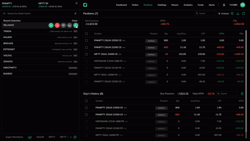Open the Alerts tab
Screen dimensions: 250x141
(x=212, y=5)
